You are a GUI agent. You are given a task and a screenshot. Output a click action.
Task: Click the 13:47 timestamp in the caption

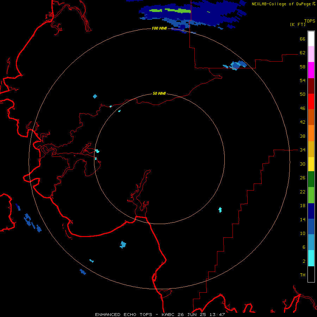[217, 315]
